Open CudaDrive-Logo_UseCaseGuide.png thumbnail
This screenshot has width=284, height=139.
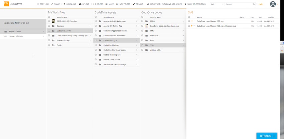[147, 26]
